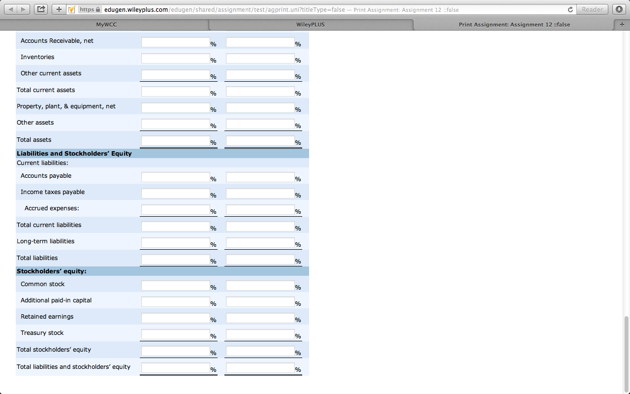Click the "Stockholders' equity:" section heading

pos(52,271)
